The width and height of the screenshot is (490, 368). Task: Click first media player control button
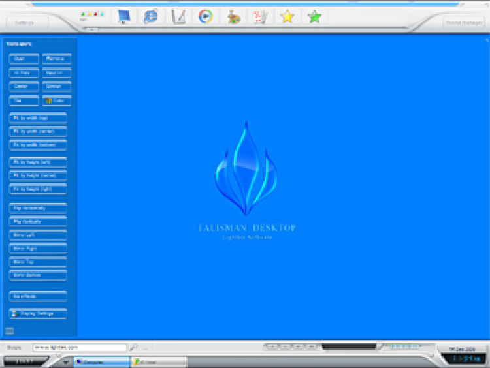[272, 346]
